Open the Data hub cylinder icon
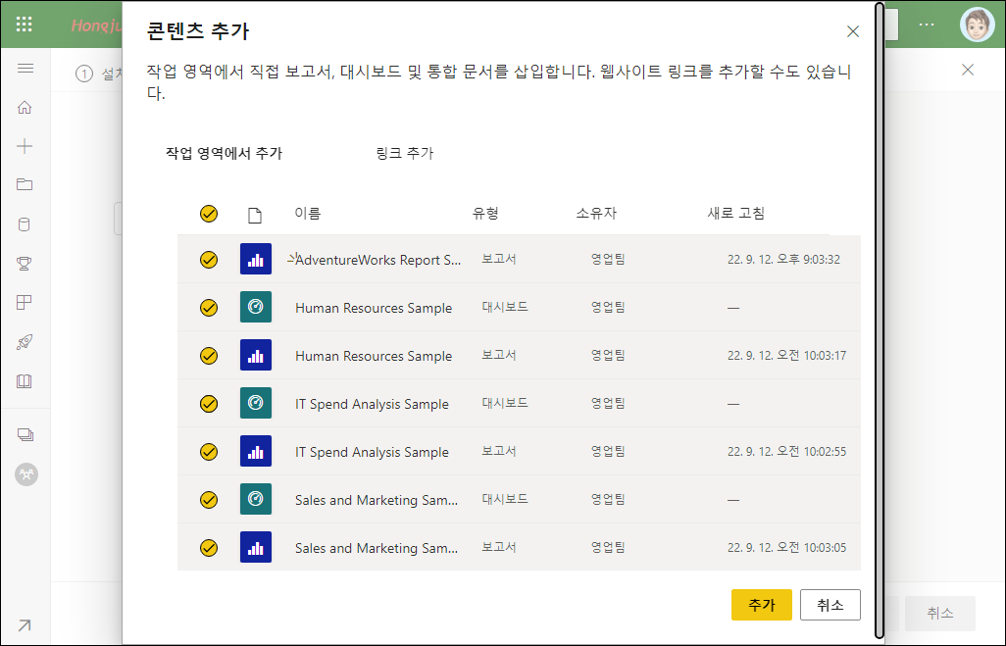 click(25, 224)
